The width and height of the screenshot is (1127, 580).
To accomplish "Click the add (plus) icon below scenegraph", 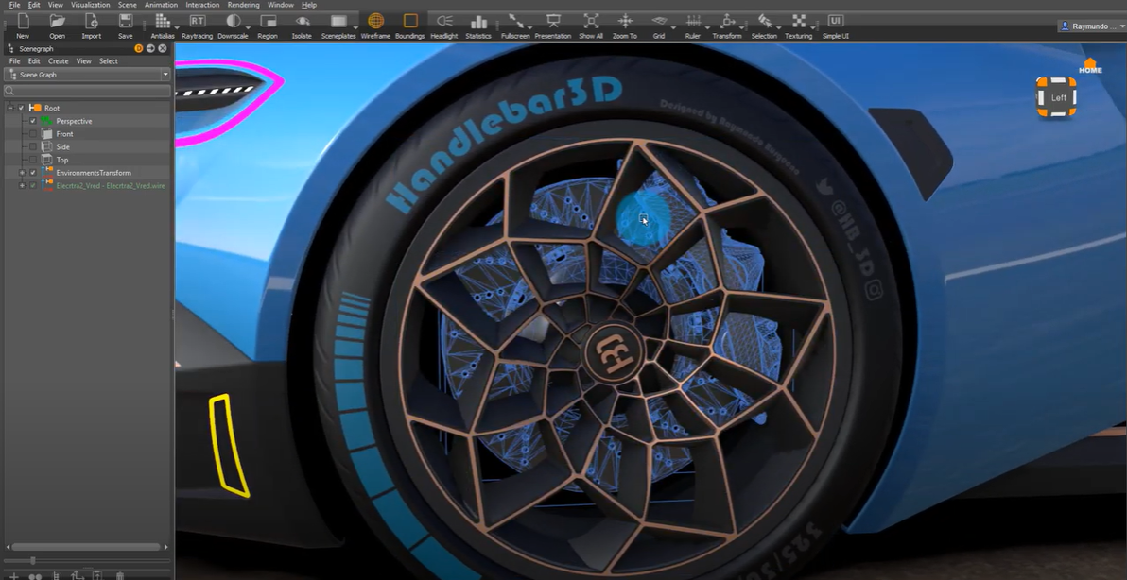I will 13,575.
